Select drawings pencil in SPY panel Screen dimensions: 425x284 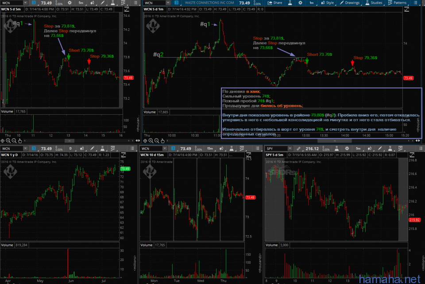[380, 148]
